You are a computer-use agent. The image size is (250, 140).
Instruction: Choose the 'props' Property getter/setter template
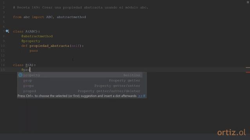click(x=80, y=86)
